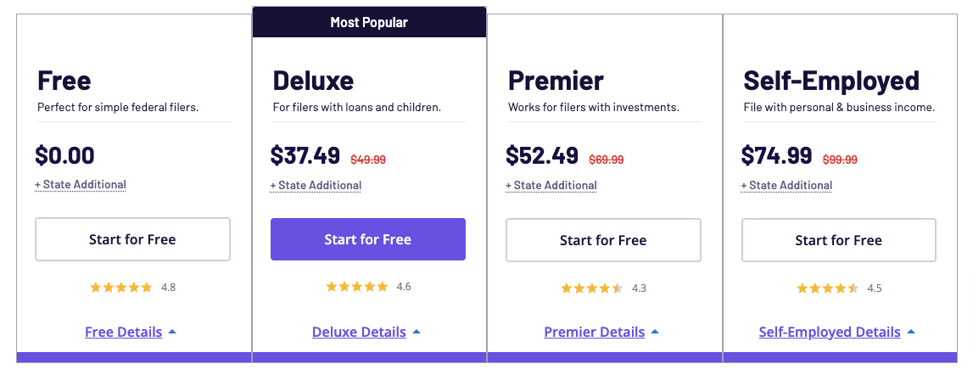Collapse the Premier Details section

[x=595, y=333]
